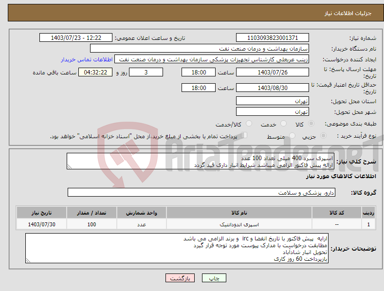Click the ردیف column header
This screenshot has width=384, height=291.
tap(368, 213)
